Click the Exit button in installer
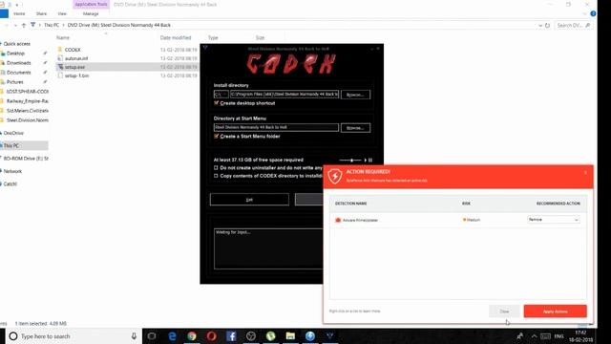The width and height of the screenshot is (611, 344). 249,200
